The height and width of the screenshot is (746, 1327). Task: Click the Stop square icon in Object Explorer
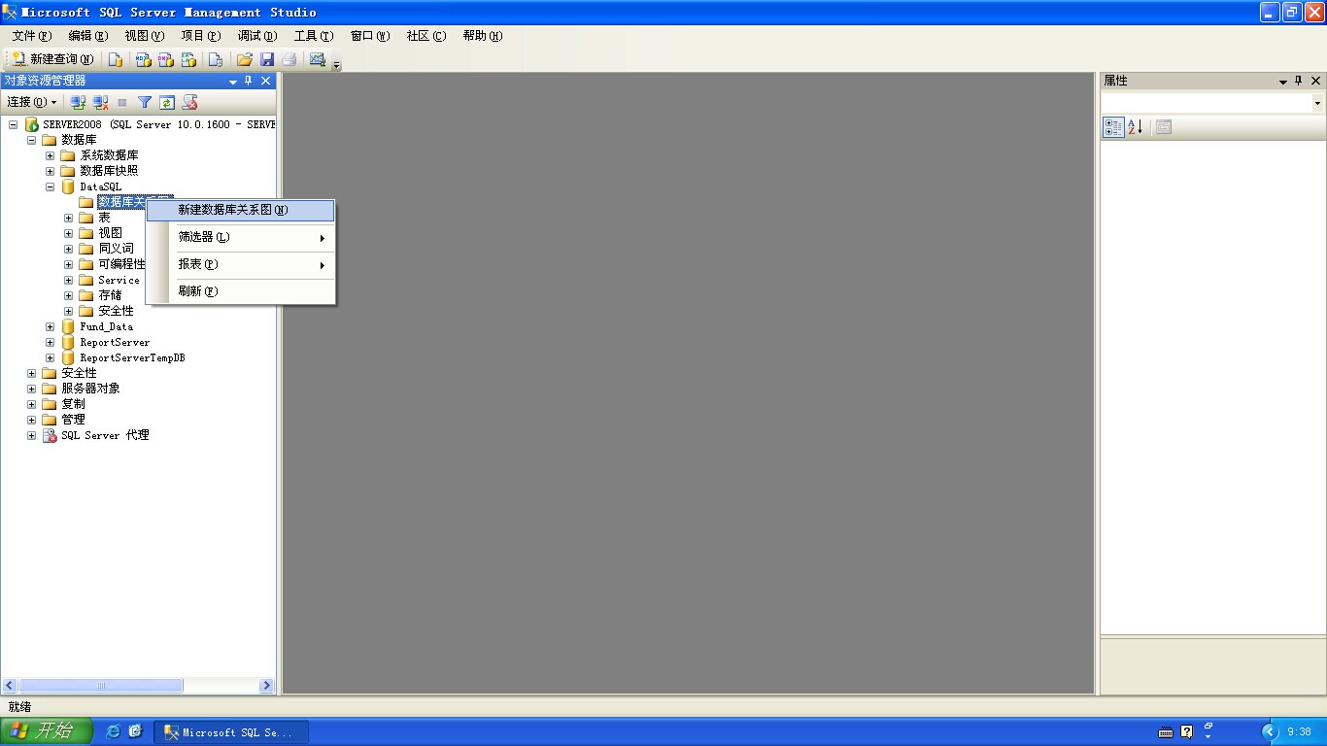(x=122, y=102)
